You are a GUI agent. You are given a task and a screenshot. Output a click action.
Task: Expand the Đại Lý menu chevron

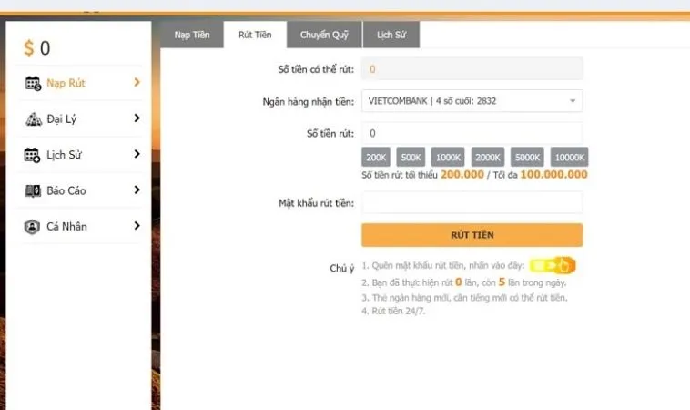[x=137, y=118]
